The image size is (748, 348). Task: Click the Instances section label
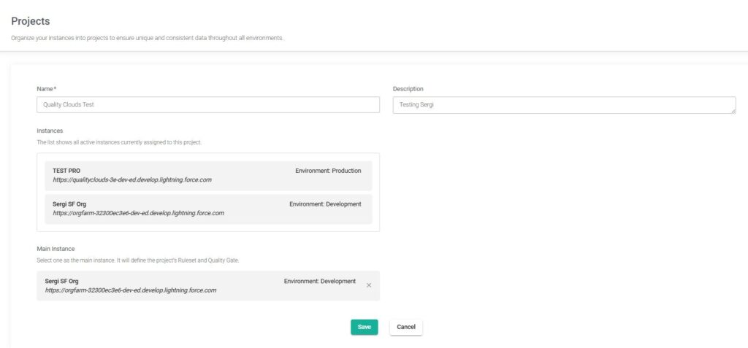click(50, 131)
